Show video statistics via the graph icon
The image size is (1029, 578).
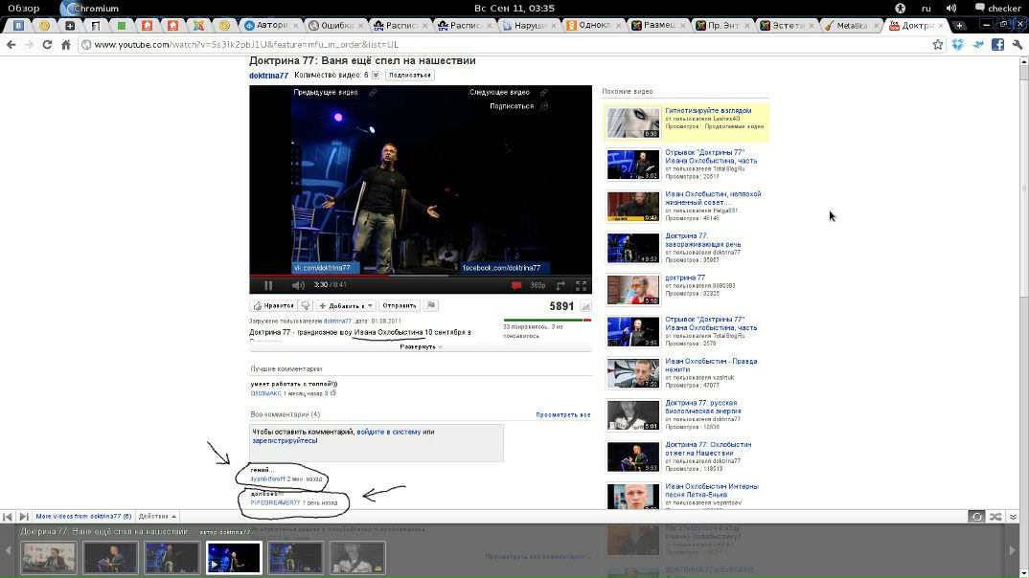coord(585,306)
